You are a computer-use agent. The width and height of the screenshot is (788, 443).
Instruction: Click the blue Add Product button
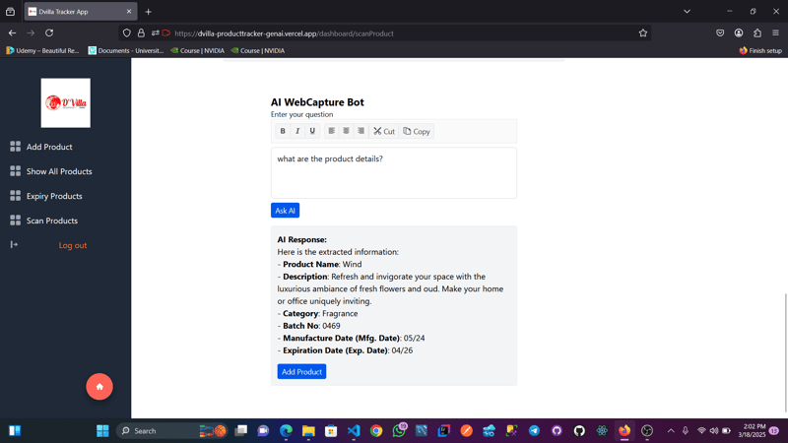point(301,372)
